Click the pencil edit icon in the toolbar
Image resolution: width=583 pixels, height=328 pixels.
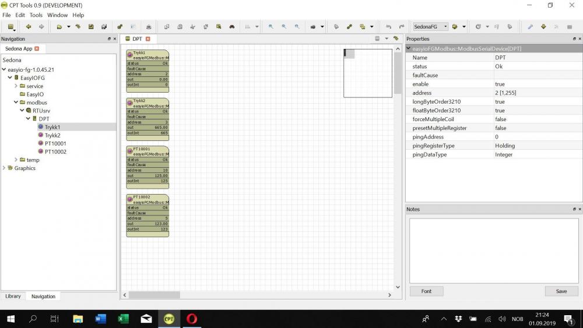(530, 27)
